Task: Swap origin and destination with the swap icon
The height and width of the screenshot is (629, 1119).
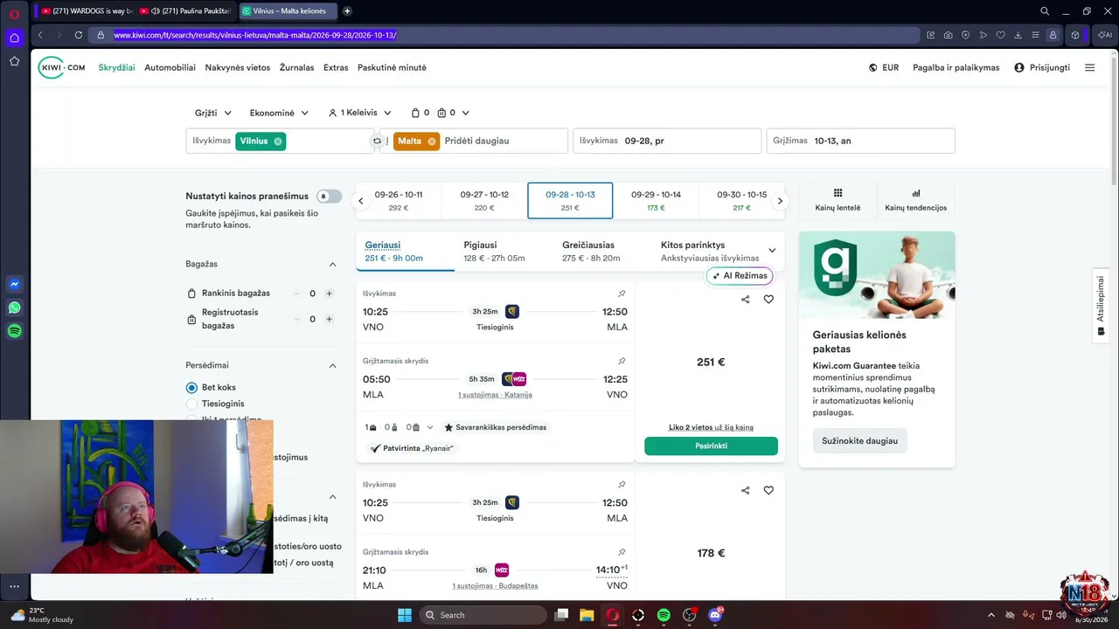Action: (377, 141)
